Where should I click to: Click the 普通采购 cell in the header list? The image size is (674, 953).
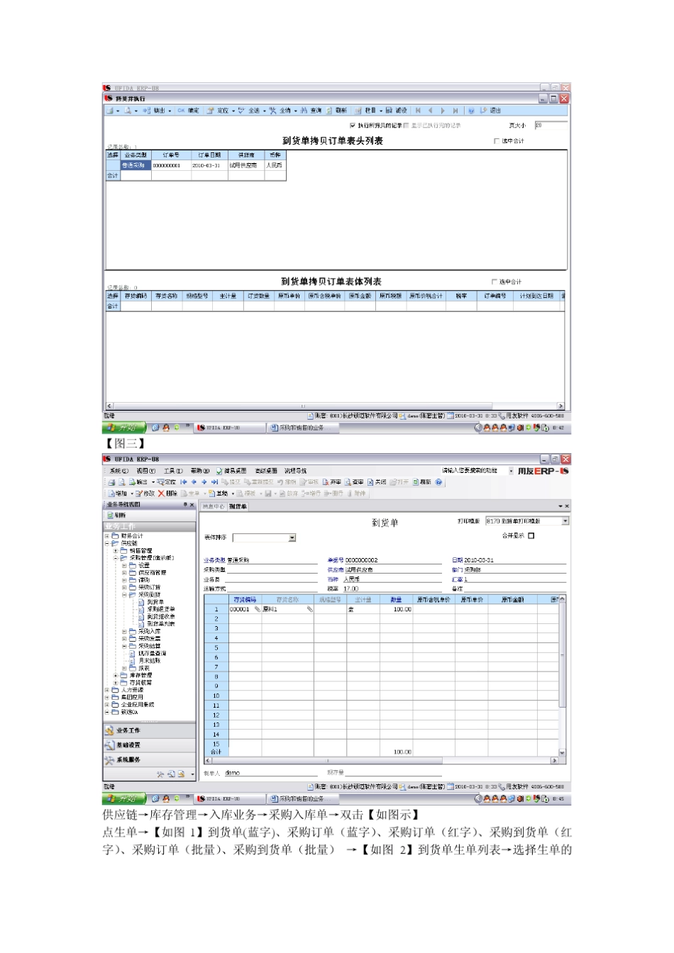(136, 165)
